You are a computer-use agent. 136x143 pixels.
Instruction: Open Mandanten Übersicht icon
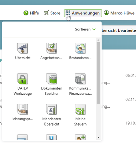51,109
